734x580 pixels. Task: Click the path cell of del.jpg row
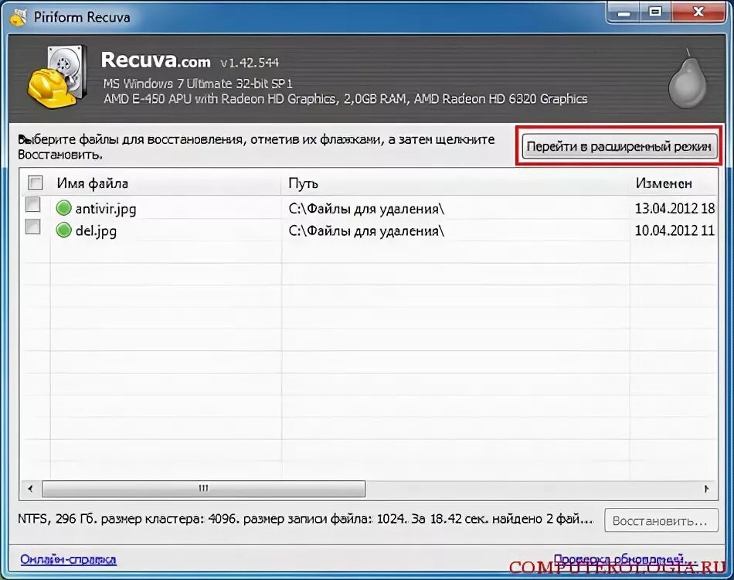(366, 230)
